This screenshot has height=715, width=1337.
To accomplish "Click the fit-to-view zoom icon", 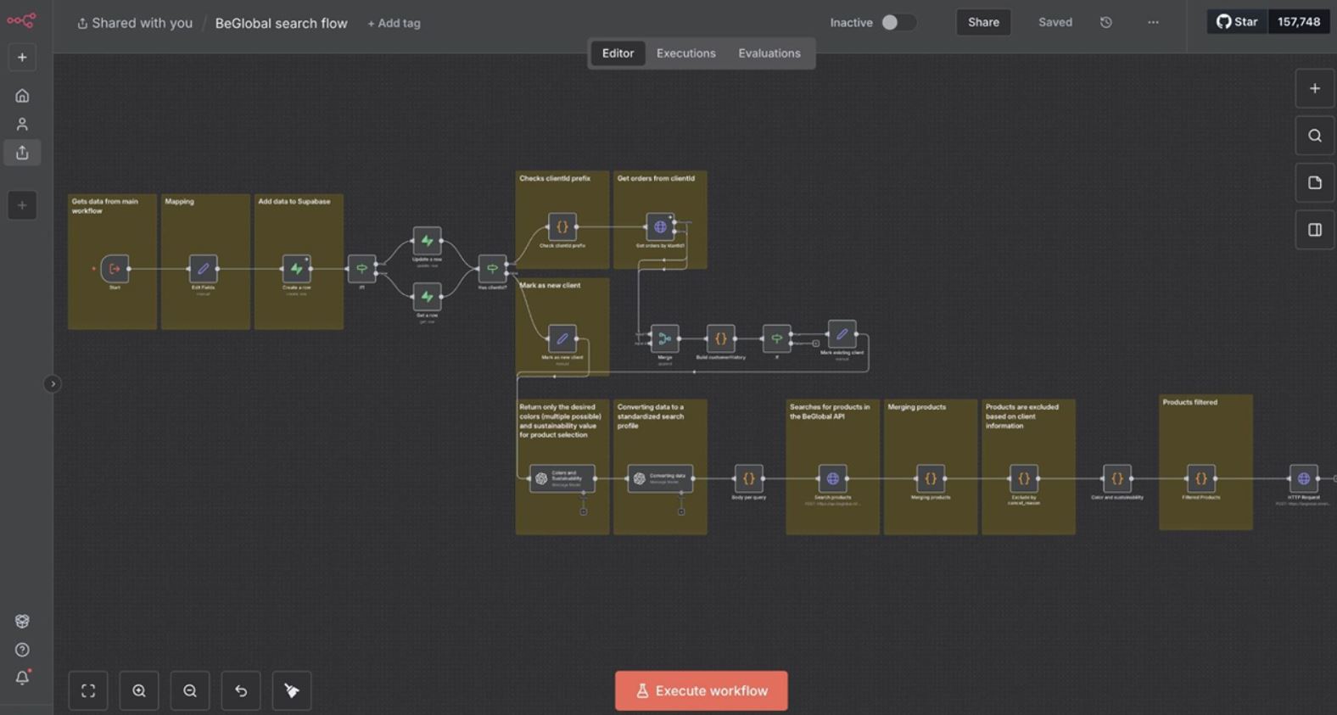I will tap(88, 690).
